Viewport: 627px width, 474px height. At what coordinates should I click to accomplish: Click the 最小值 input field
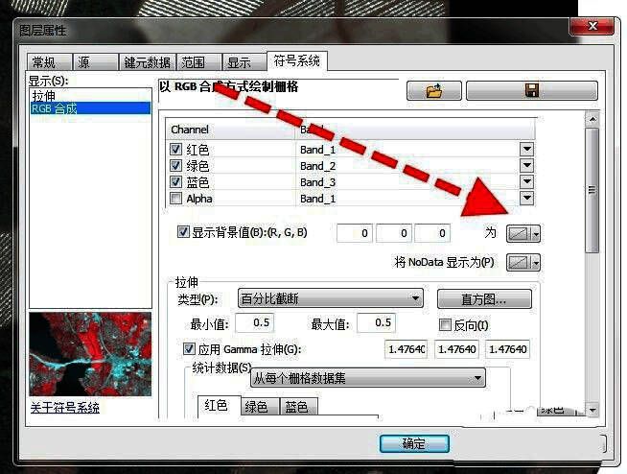254,323
